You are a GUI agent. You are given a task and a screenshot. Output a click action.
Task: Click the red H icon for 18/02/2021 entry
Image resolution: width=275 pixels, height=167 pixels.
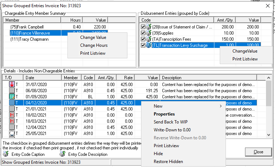(x=12, y=115)
